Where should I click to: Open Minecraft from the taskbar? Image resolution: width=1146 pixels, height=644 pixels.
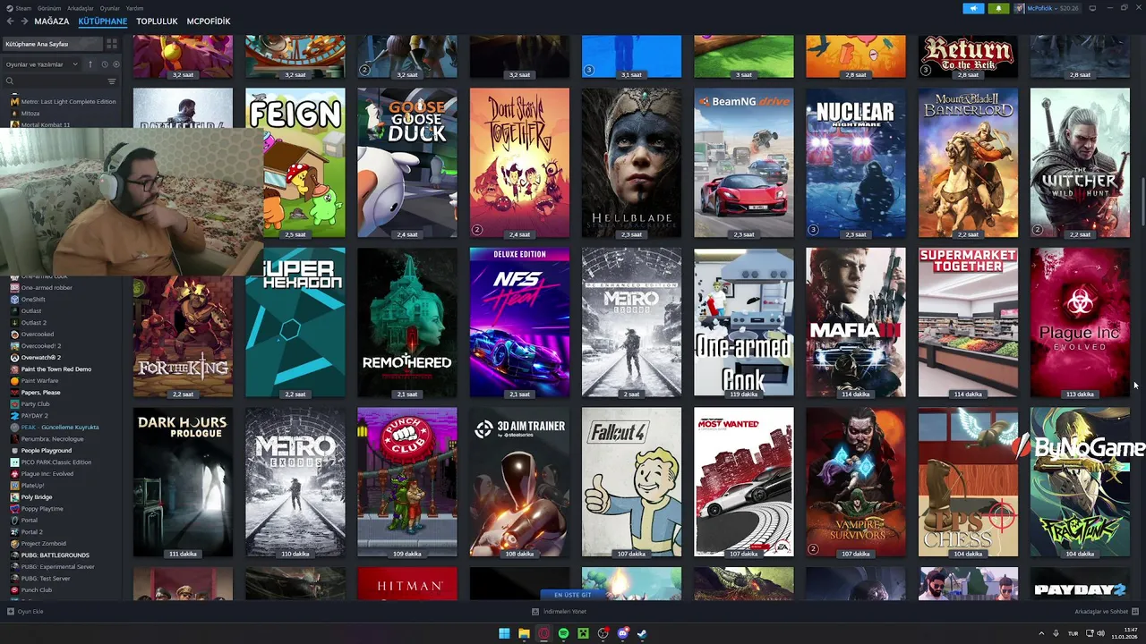[583, 633]
